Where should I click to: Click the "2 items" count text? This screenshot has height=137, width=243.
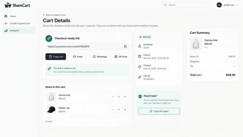coord(49,121)
